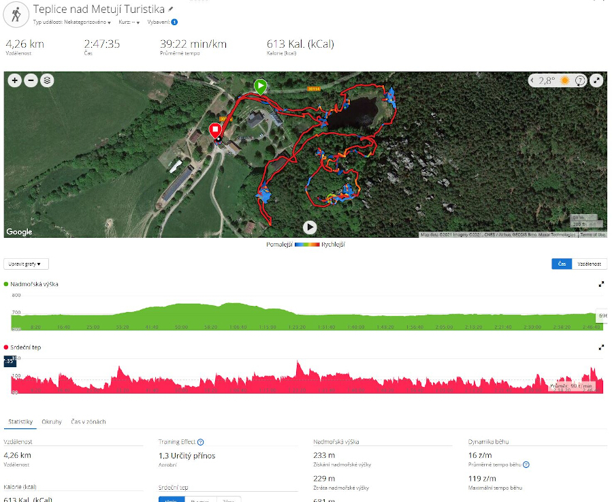Open the Typ události dropdown
Viewport: 612px width, 502px height.
(71, 22)
